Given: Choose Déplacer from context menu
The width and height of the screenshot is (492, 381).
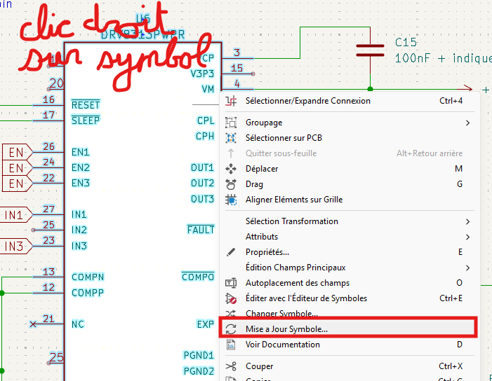Looking at the screenshot, I should point(350,169).
